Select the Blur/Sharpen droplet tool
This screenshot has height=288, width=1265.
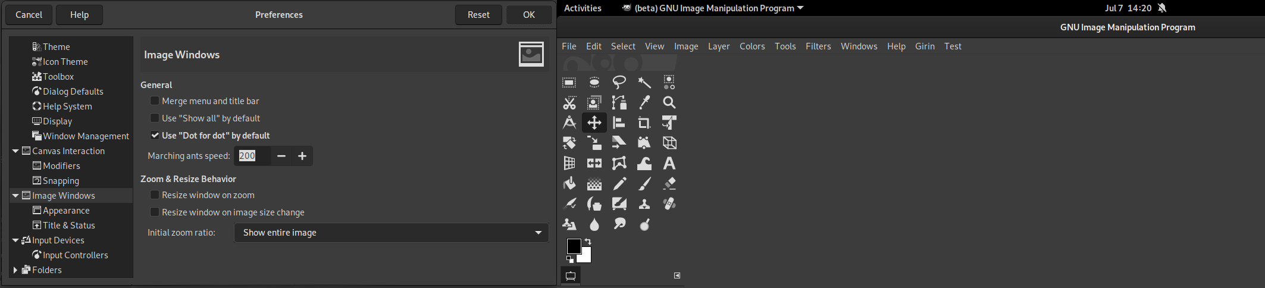[x=594, y=224]
